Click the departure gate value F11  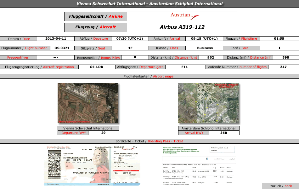tap(184, 67)
